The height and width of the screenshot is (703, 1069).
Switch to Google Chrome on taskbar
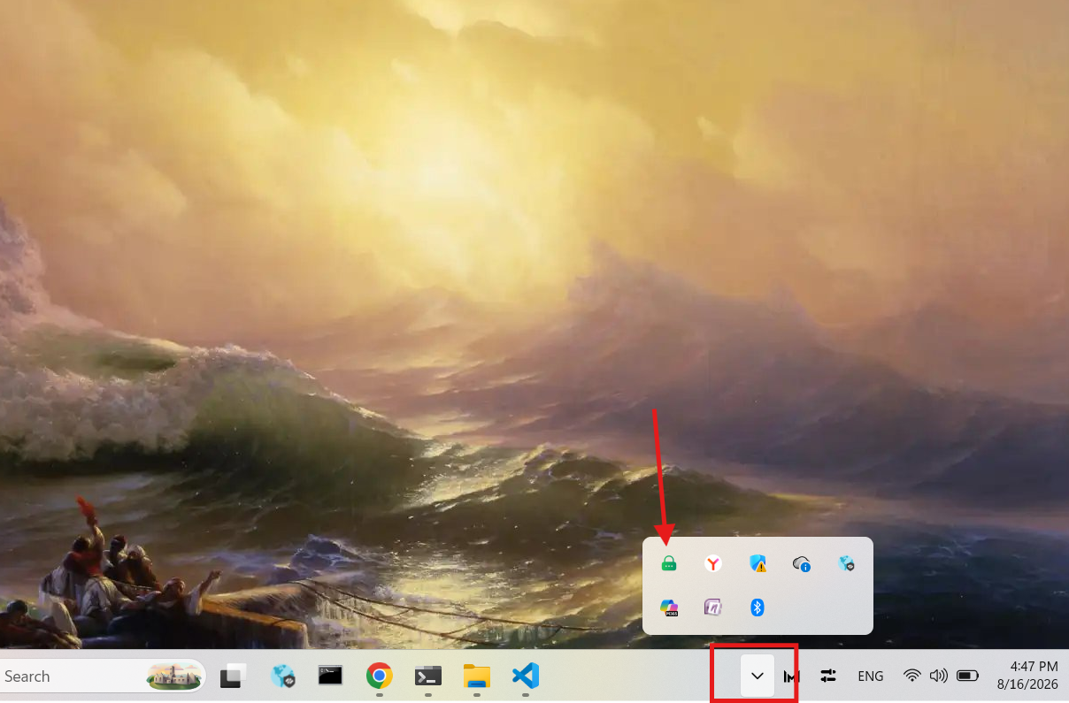pos(380,676)
